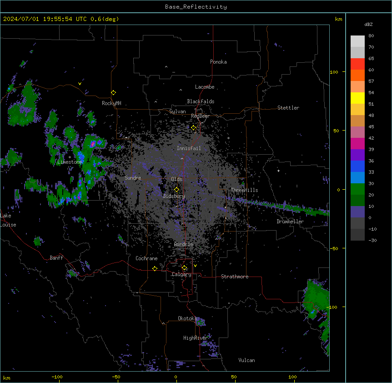This screenshot has height=383, width=392.
Task: Select the Cochrane label
Action: (146, 258)
